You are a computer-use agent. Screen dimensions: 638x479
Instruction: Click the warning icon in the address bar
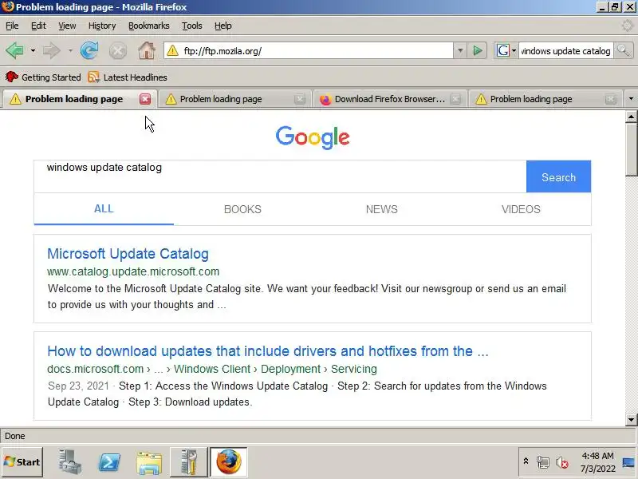(172, 51)
